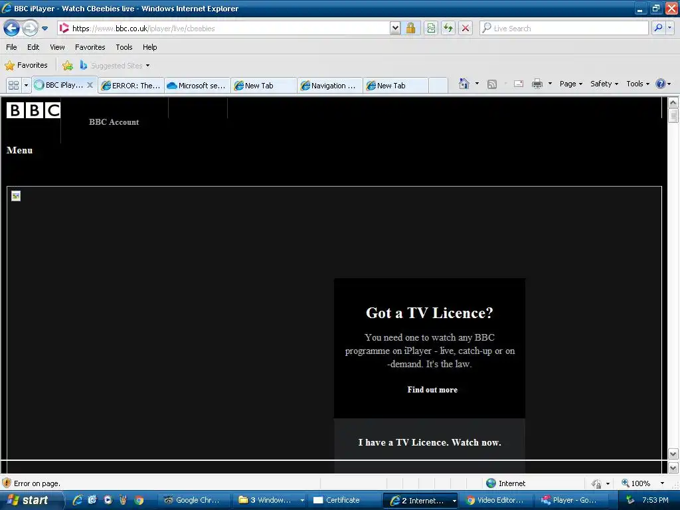Open the Tools menu in the menu bar
Screen dimensions: 680x510
coord(124,47)
